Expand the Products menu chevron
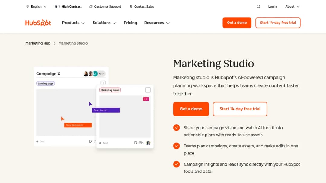 (x=83, y=23)
